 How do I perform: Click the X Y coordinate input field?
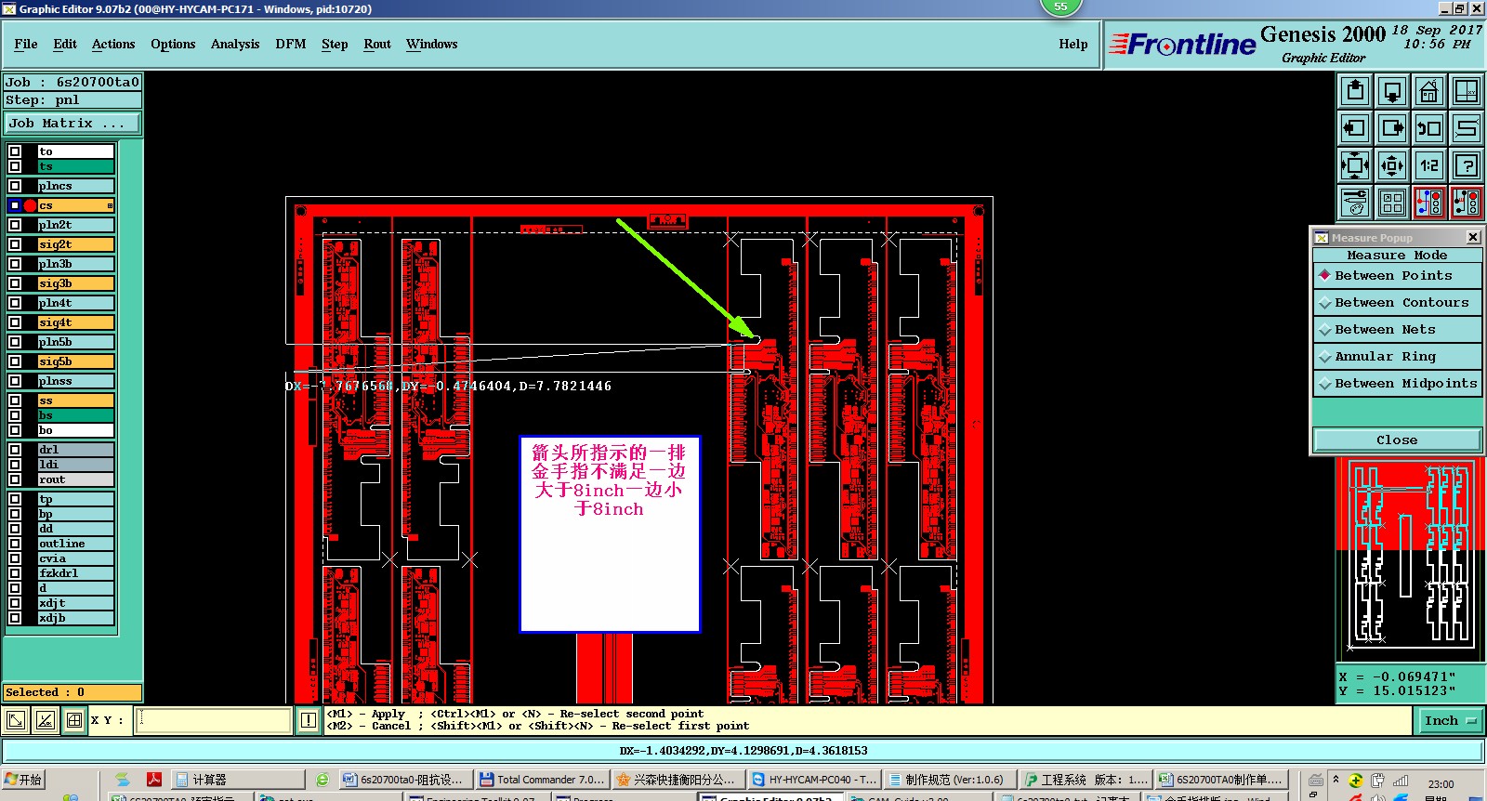click(x=214, y=720)
